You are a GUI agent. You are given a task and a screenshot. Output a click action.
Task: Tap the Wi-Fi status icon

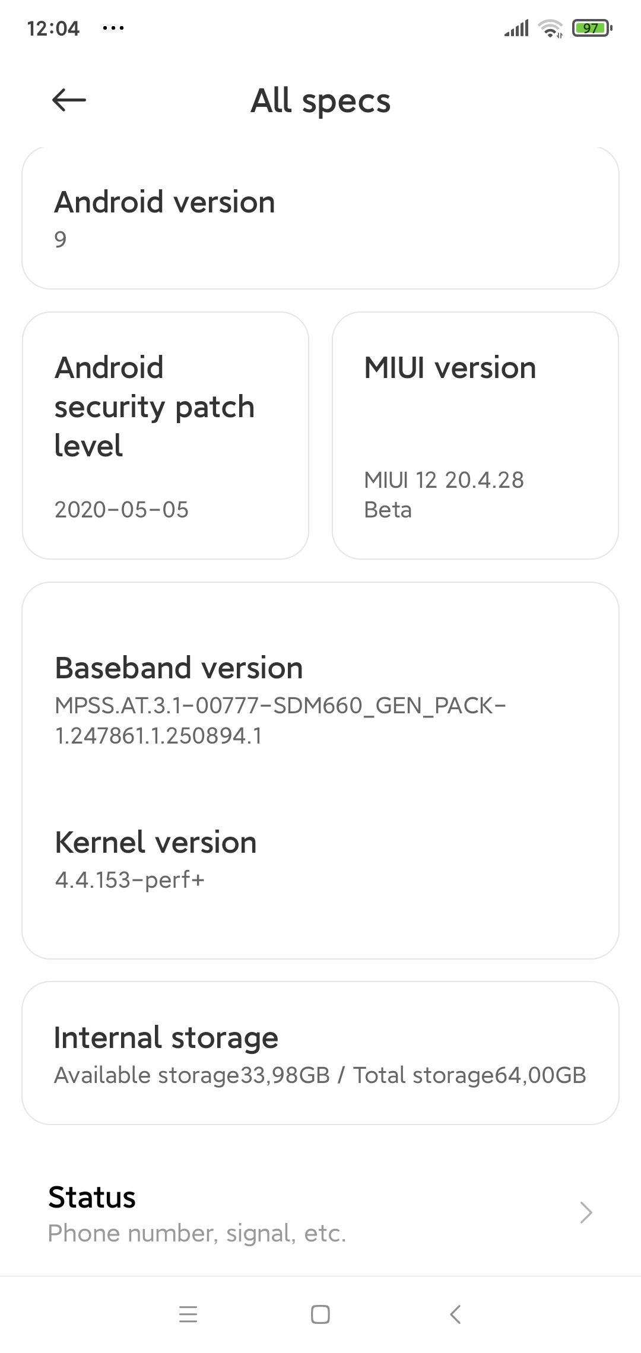550,28
